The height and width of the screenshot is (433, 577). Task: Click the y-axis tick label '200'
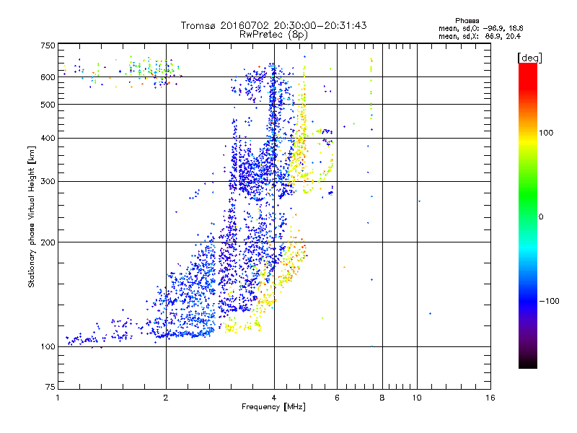click(x=48, y=242)
